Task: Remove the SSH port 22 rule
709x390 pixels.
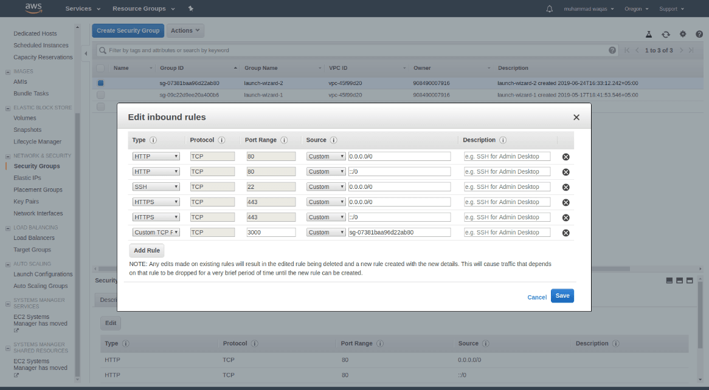Action: point(565,186)
